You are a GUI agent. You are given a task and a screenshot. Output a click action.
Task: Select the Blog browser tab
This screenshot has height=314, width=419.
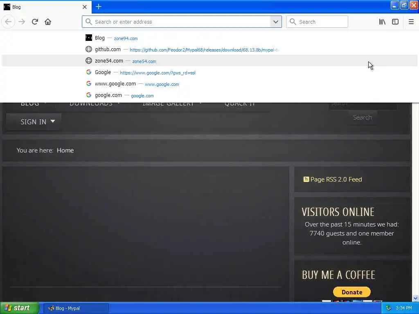[46, 7]
